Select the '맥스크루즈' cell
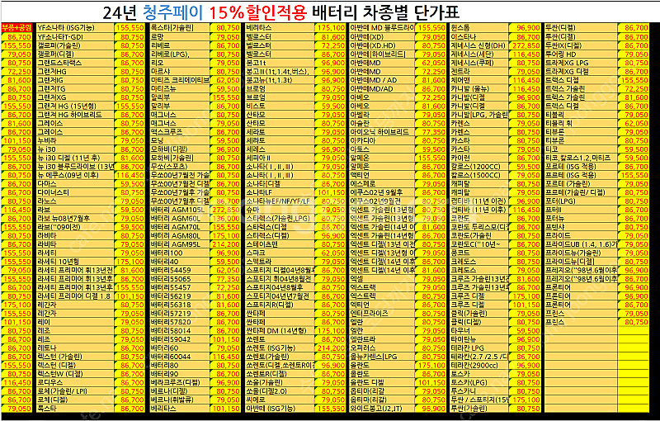 (x=179, y=132)
